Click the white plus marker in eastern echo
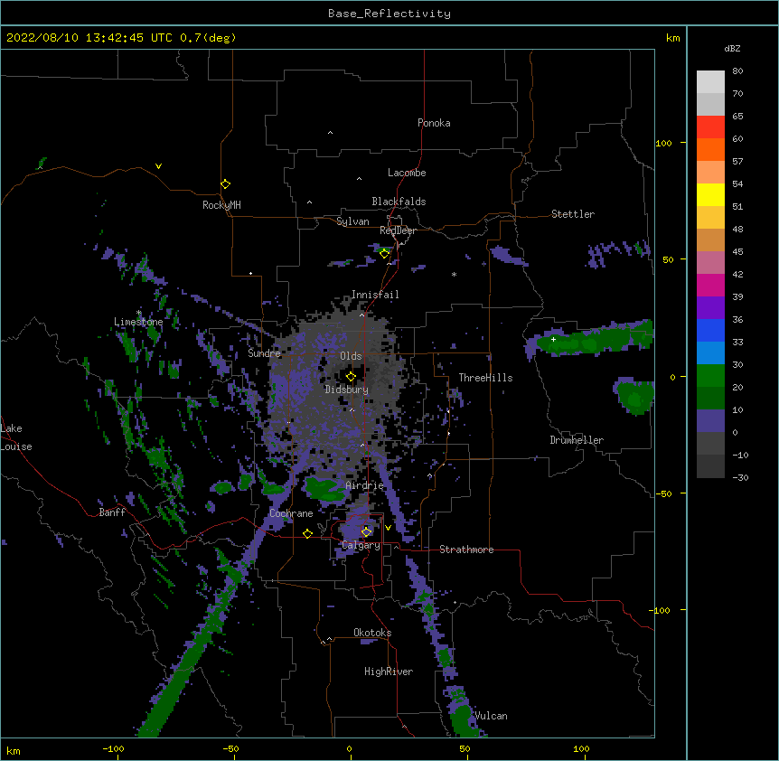 click(553, 339)
